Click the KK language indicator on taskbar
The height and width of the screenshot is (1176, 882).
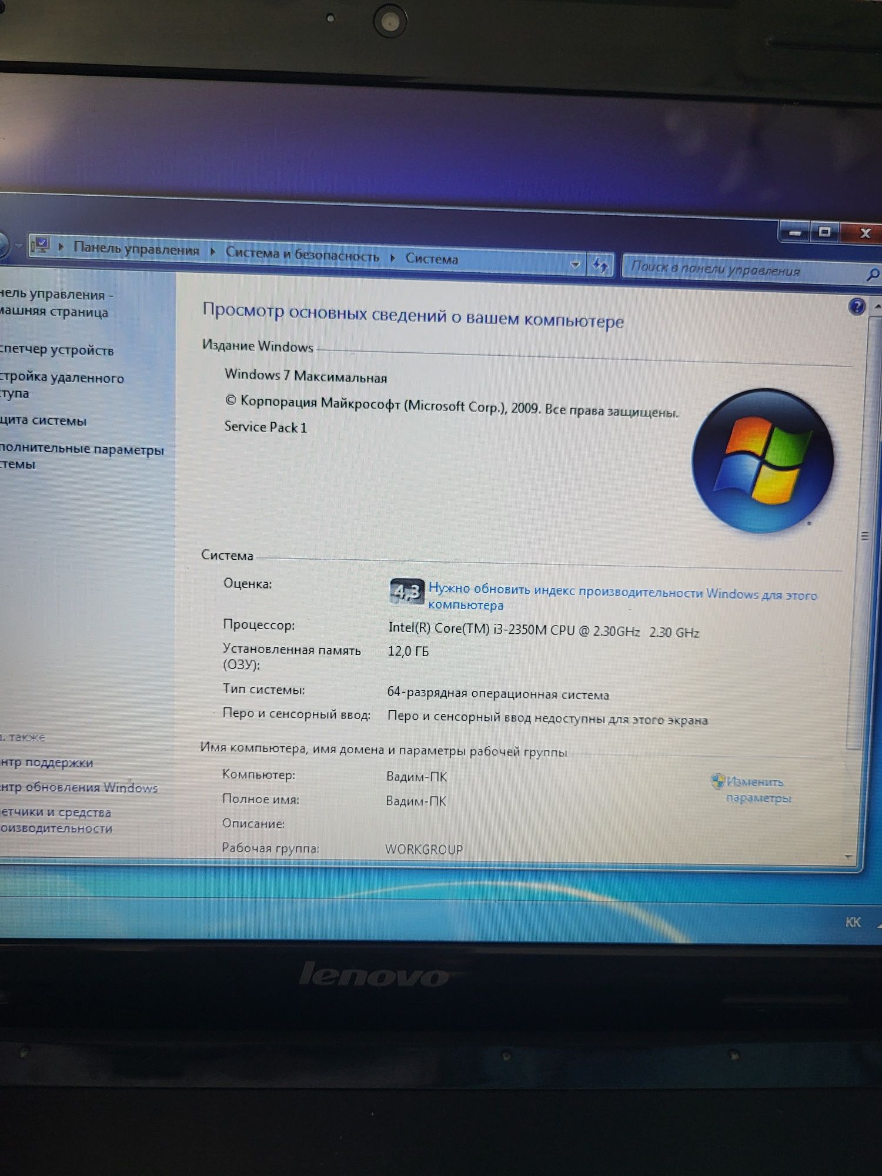click(853, 922)
